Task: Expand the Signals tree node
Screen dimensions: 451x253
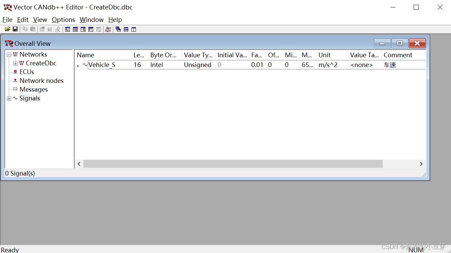Action: tap(9, 98)
